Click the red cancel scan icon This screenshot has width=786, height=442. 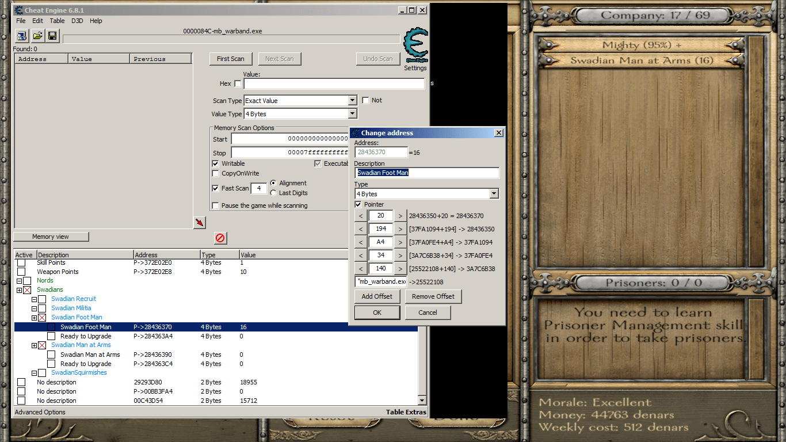click(220, 238)
